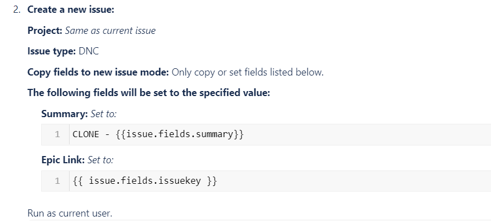Click empty area of Epic Link code block
The height and width of the screenshot is (221, 491).
pos(354,181)
